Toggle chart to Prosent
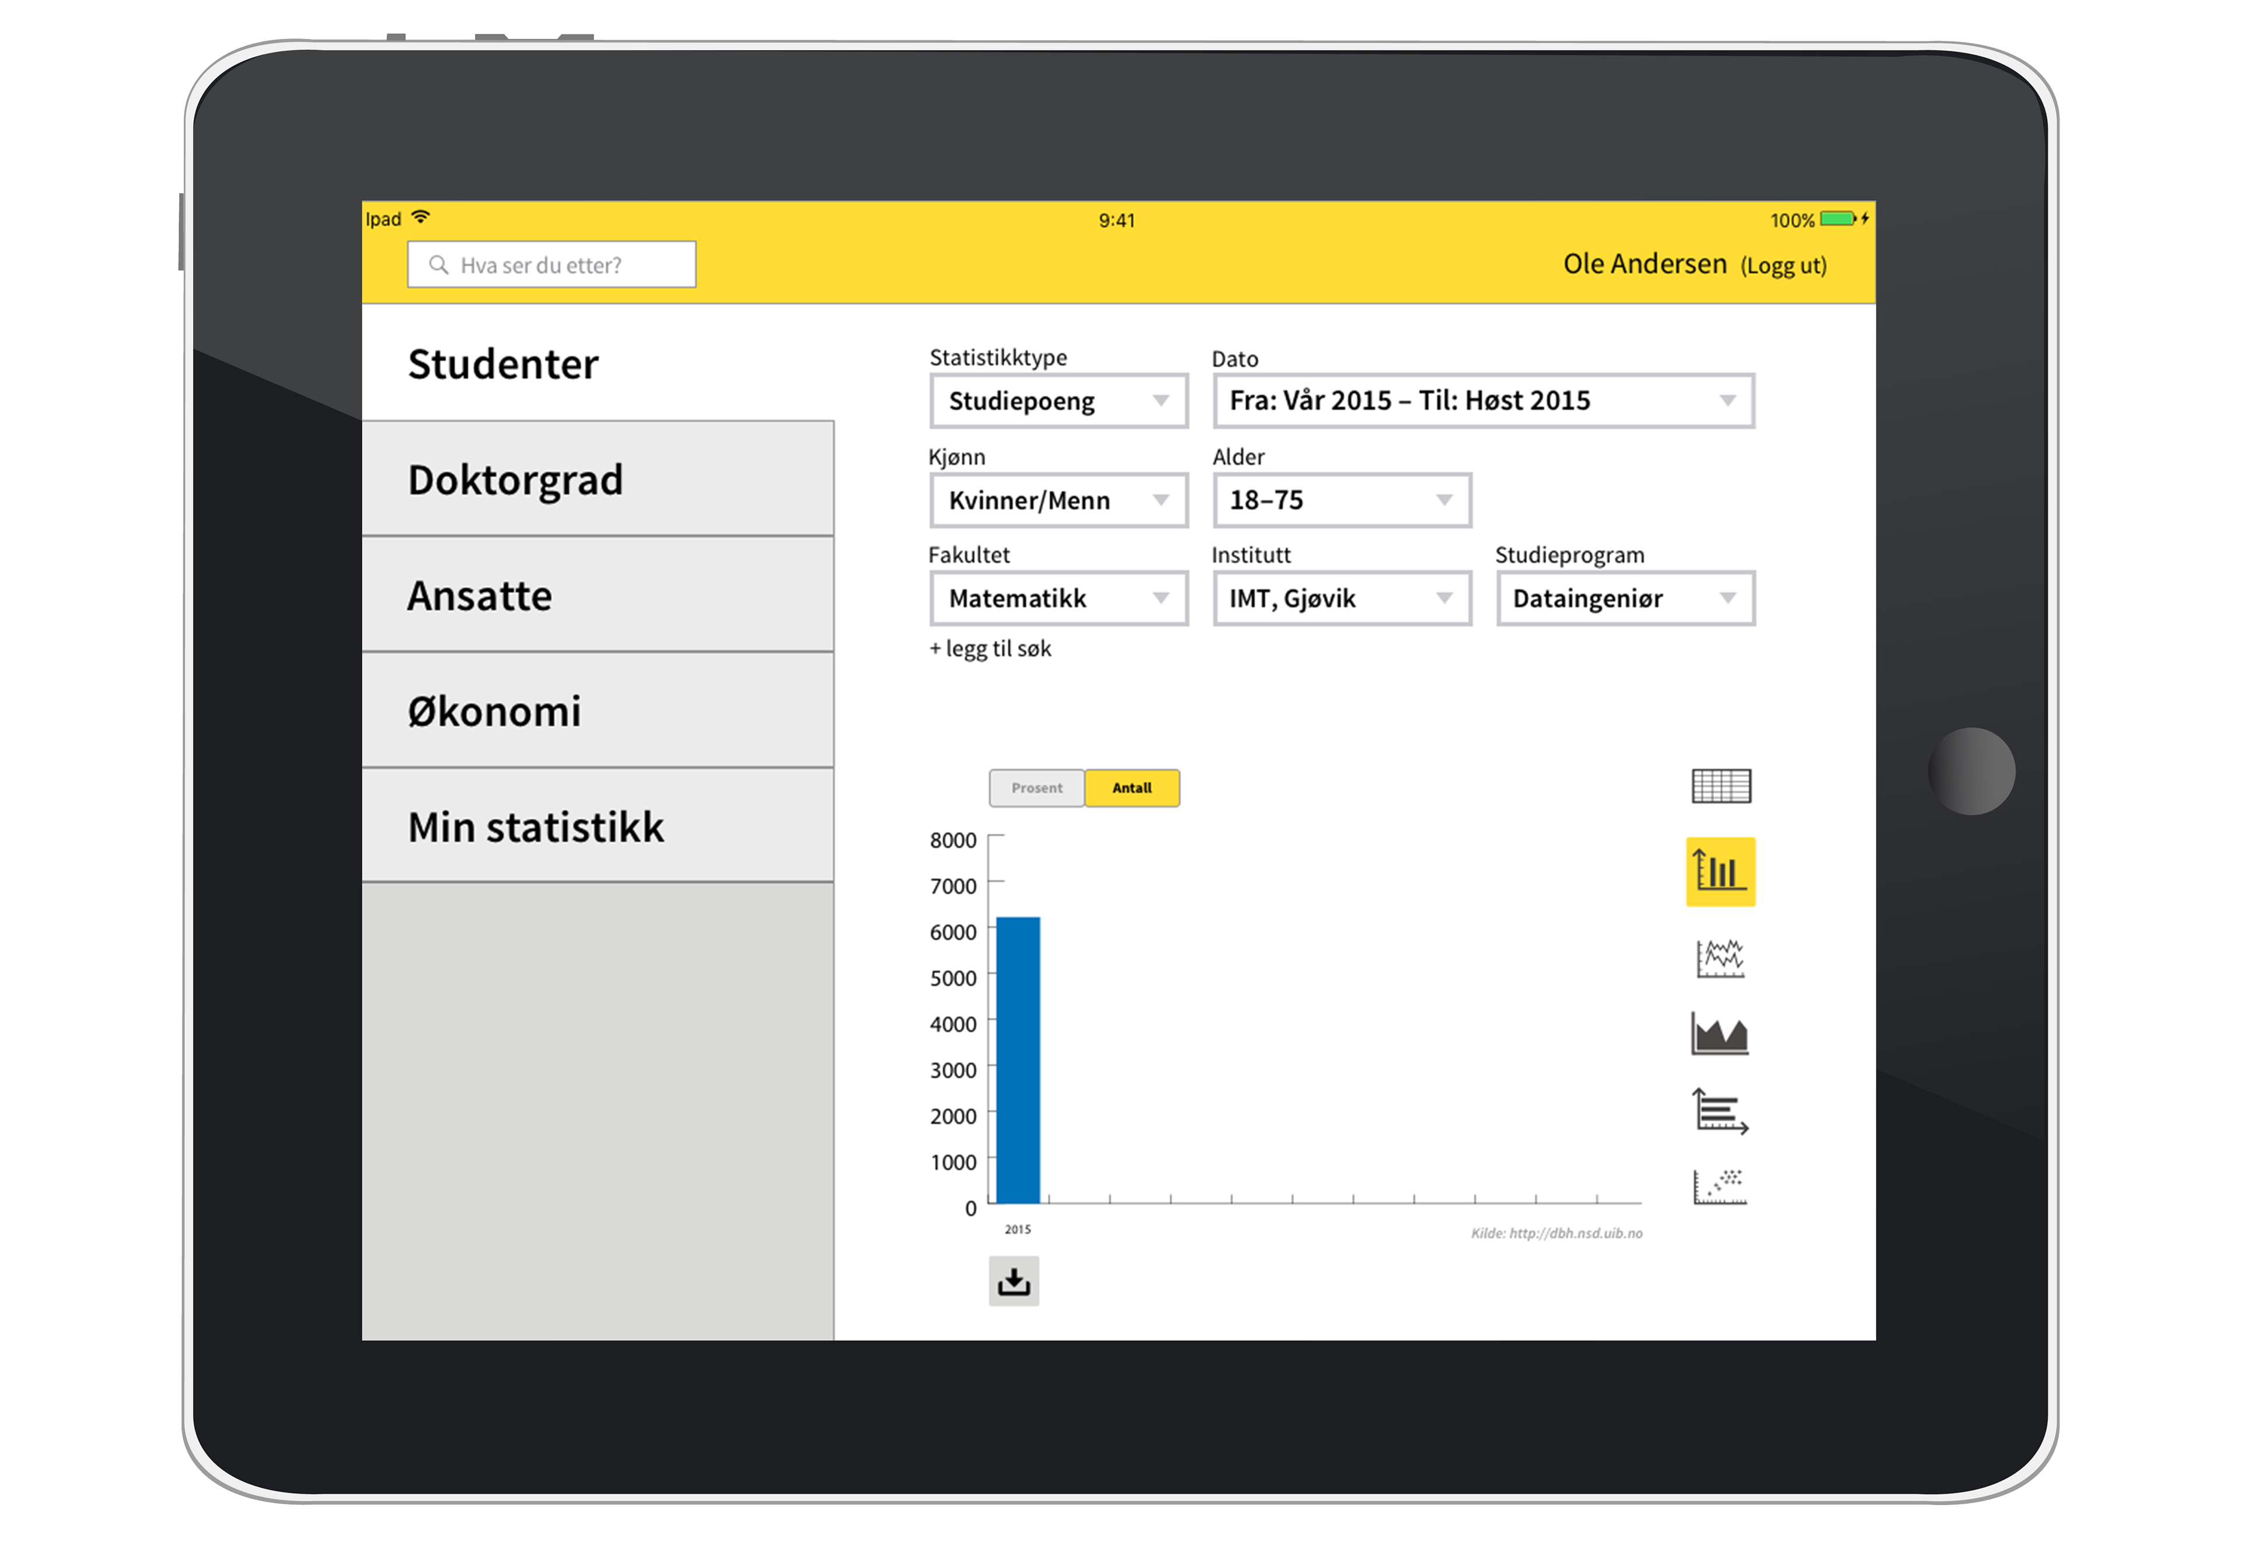Viewport: 2241px width, 1545px height. (x=1036, y=788)
